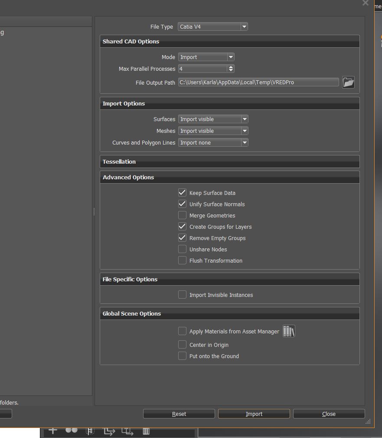This screenshot has height=438, width=382.
Task: Click the two-circles icon in the bottom toolbar
Action: [x=71, y=430]
